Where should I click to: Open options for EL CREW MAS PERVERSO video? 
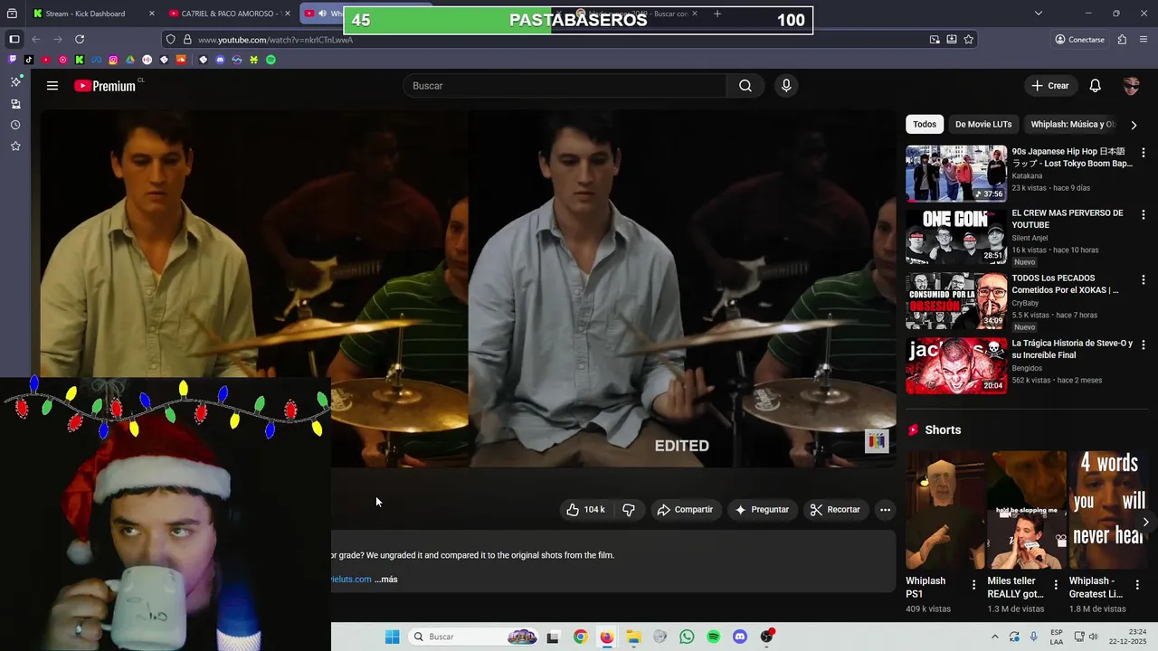pyautogui.click(x=1143, y=215)
